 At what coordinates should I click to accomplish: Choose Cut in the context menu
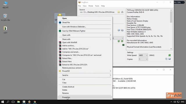coord(85,79)
